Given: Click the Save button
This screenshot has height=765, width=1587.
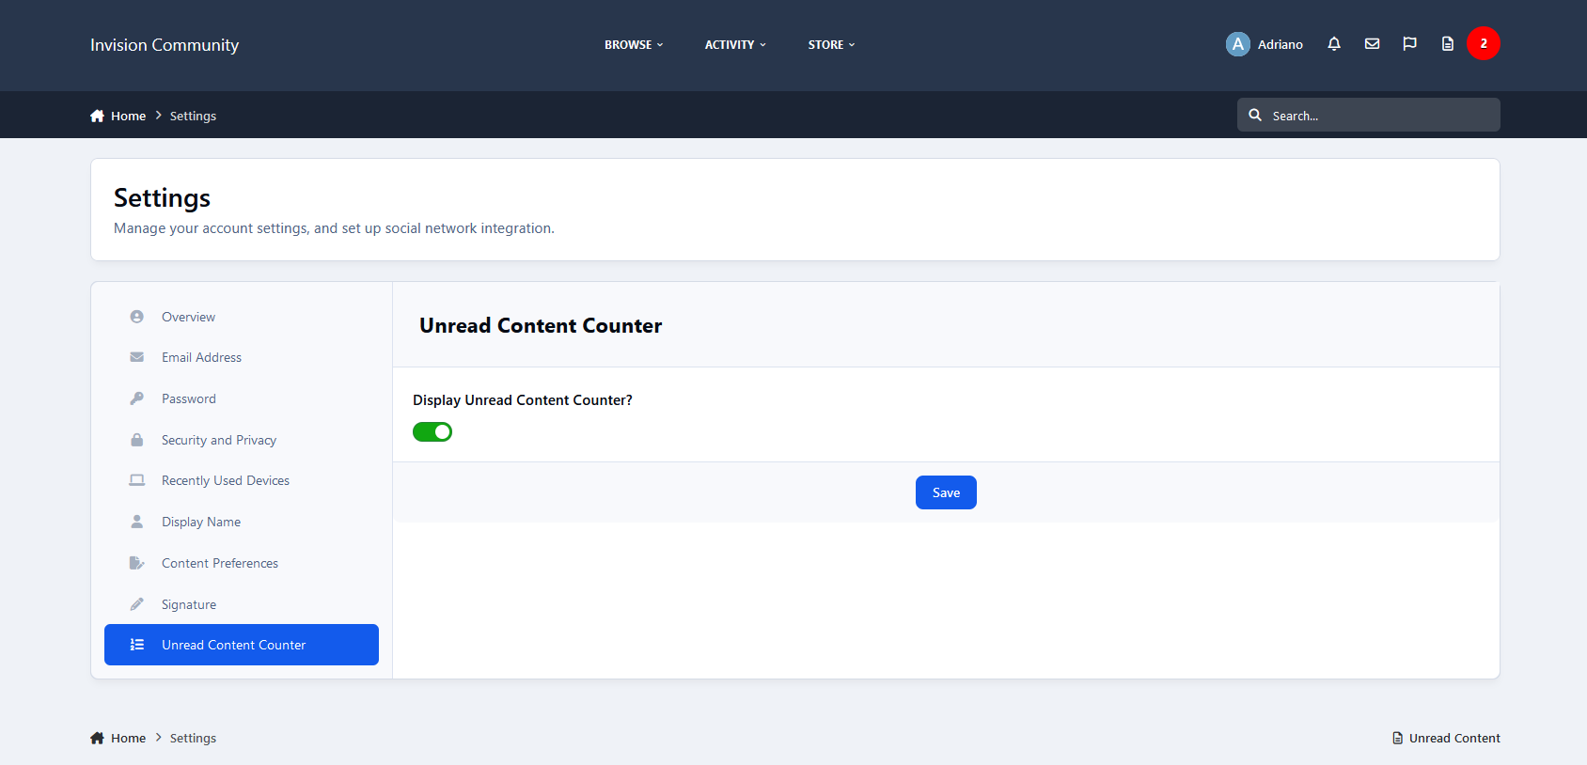Looking at the screenshot, I should [x=946, y=492].
